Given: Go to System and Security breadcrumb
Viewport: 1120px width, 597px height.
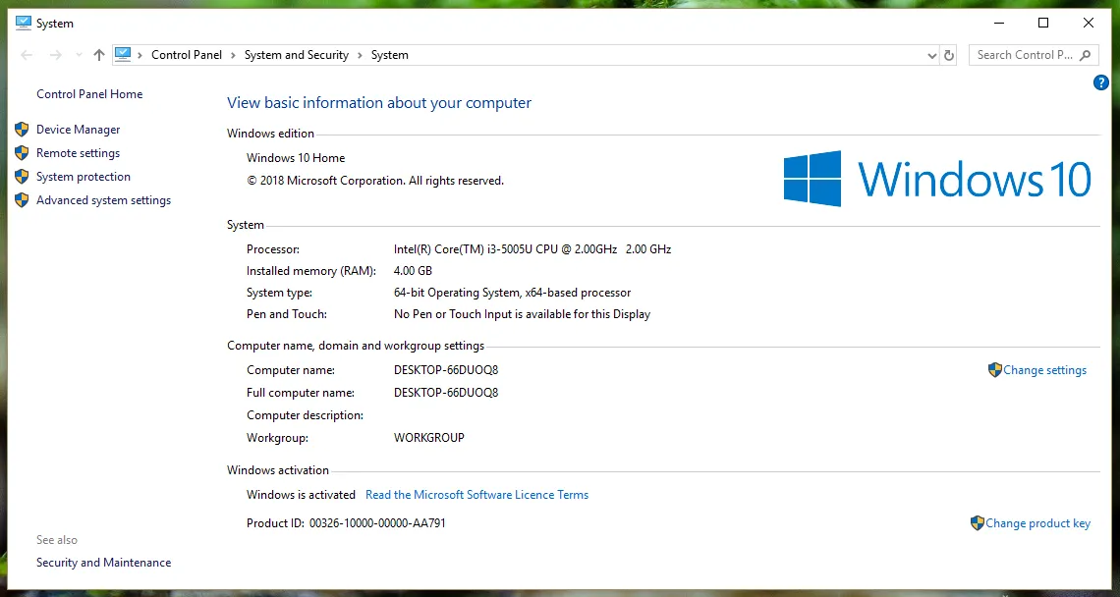Looking at the screenshot, I should [296, 55].
